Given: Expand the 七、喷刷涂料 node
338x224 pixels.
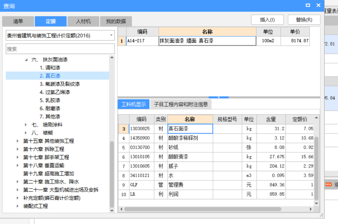Looking at the screenshot, I should click(26, 125).
